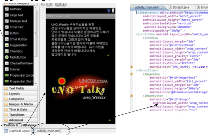Pick the Large Text widget
This screenshot has width=208, height=135.
click(16, 15)
